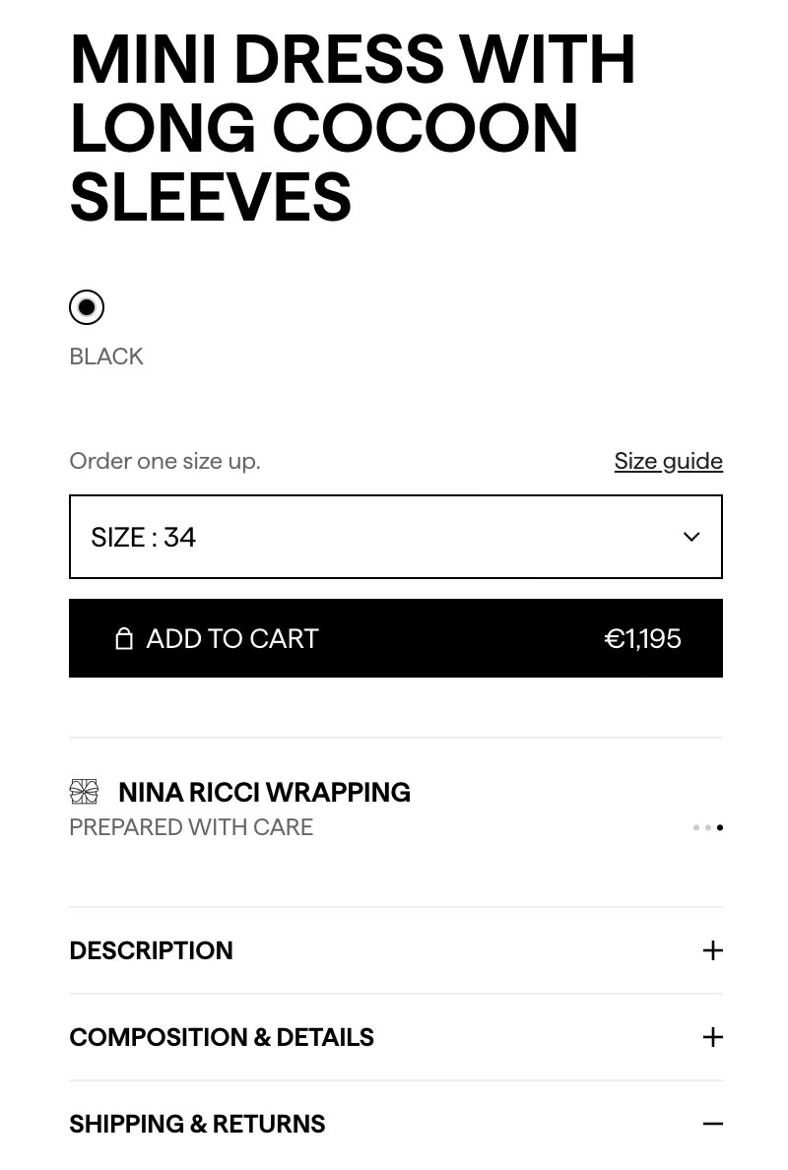Click the Prepared With Care subtitle
The width and height of the screenshot is (788, 1170).
click(191, 827)
